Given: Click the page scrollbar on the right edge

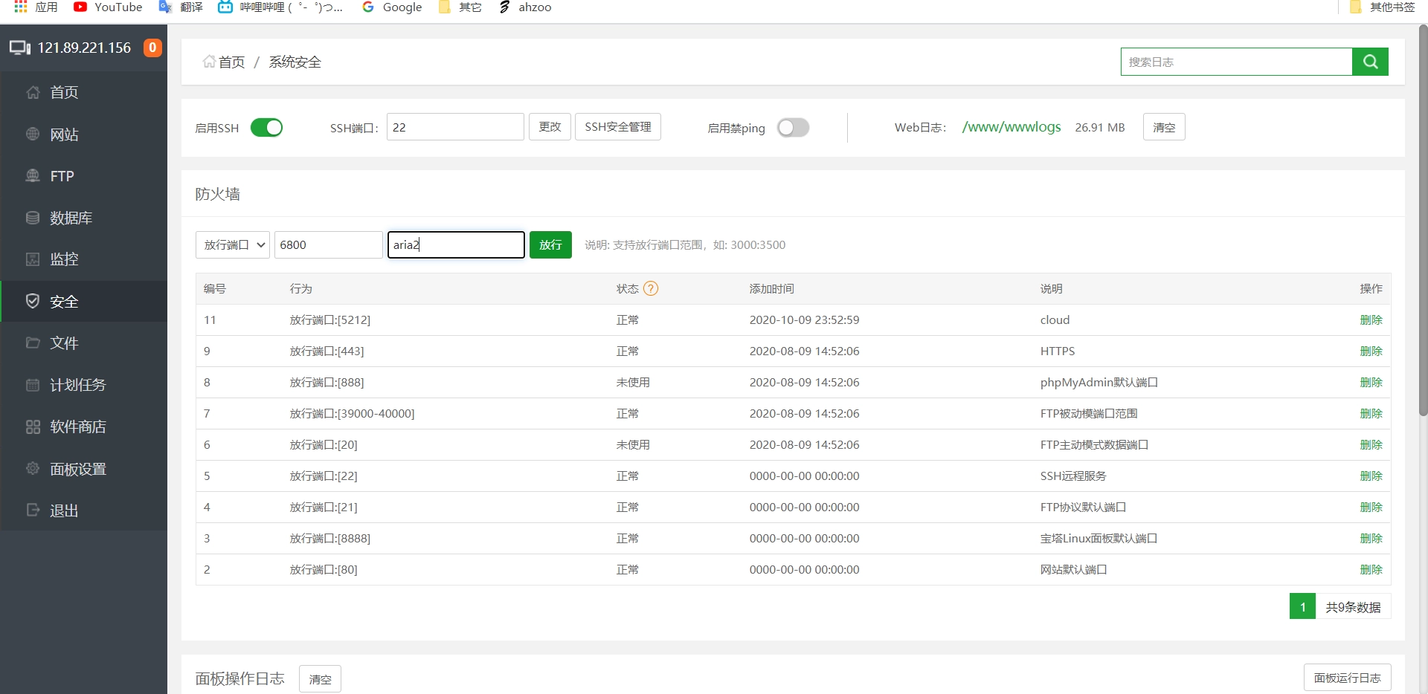Looking at the screenshot, I should point(1423,223).
